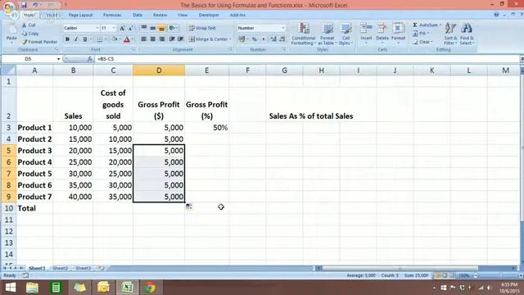Open the Fill menu in Editing
This screenshot has width=524, height=295.
(420, 34)
